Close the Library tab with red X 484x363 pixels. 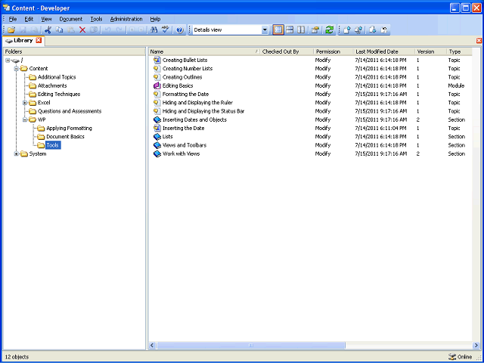(39, 40)
